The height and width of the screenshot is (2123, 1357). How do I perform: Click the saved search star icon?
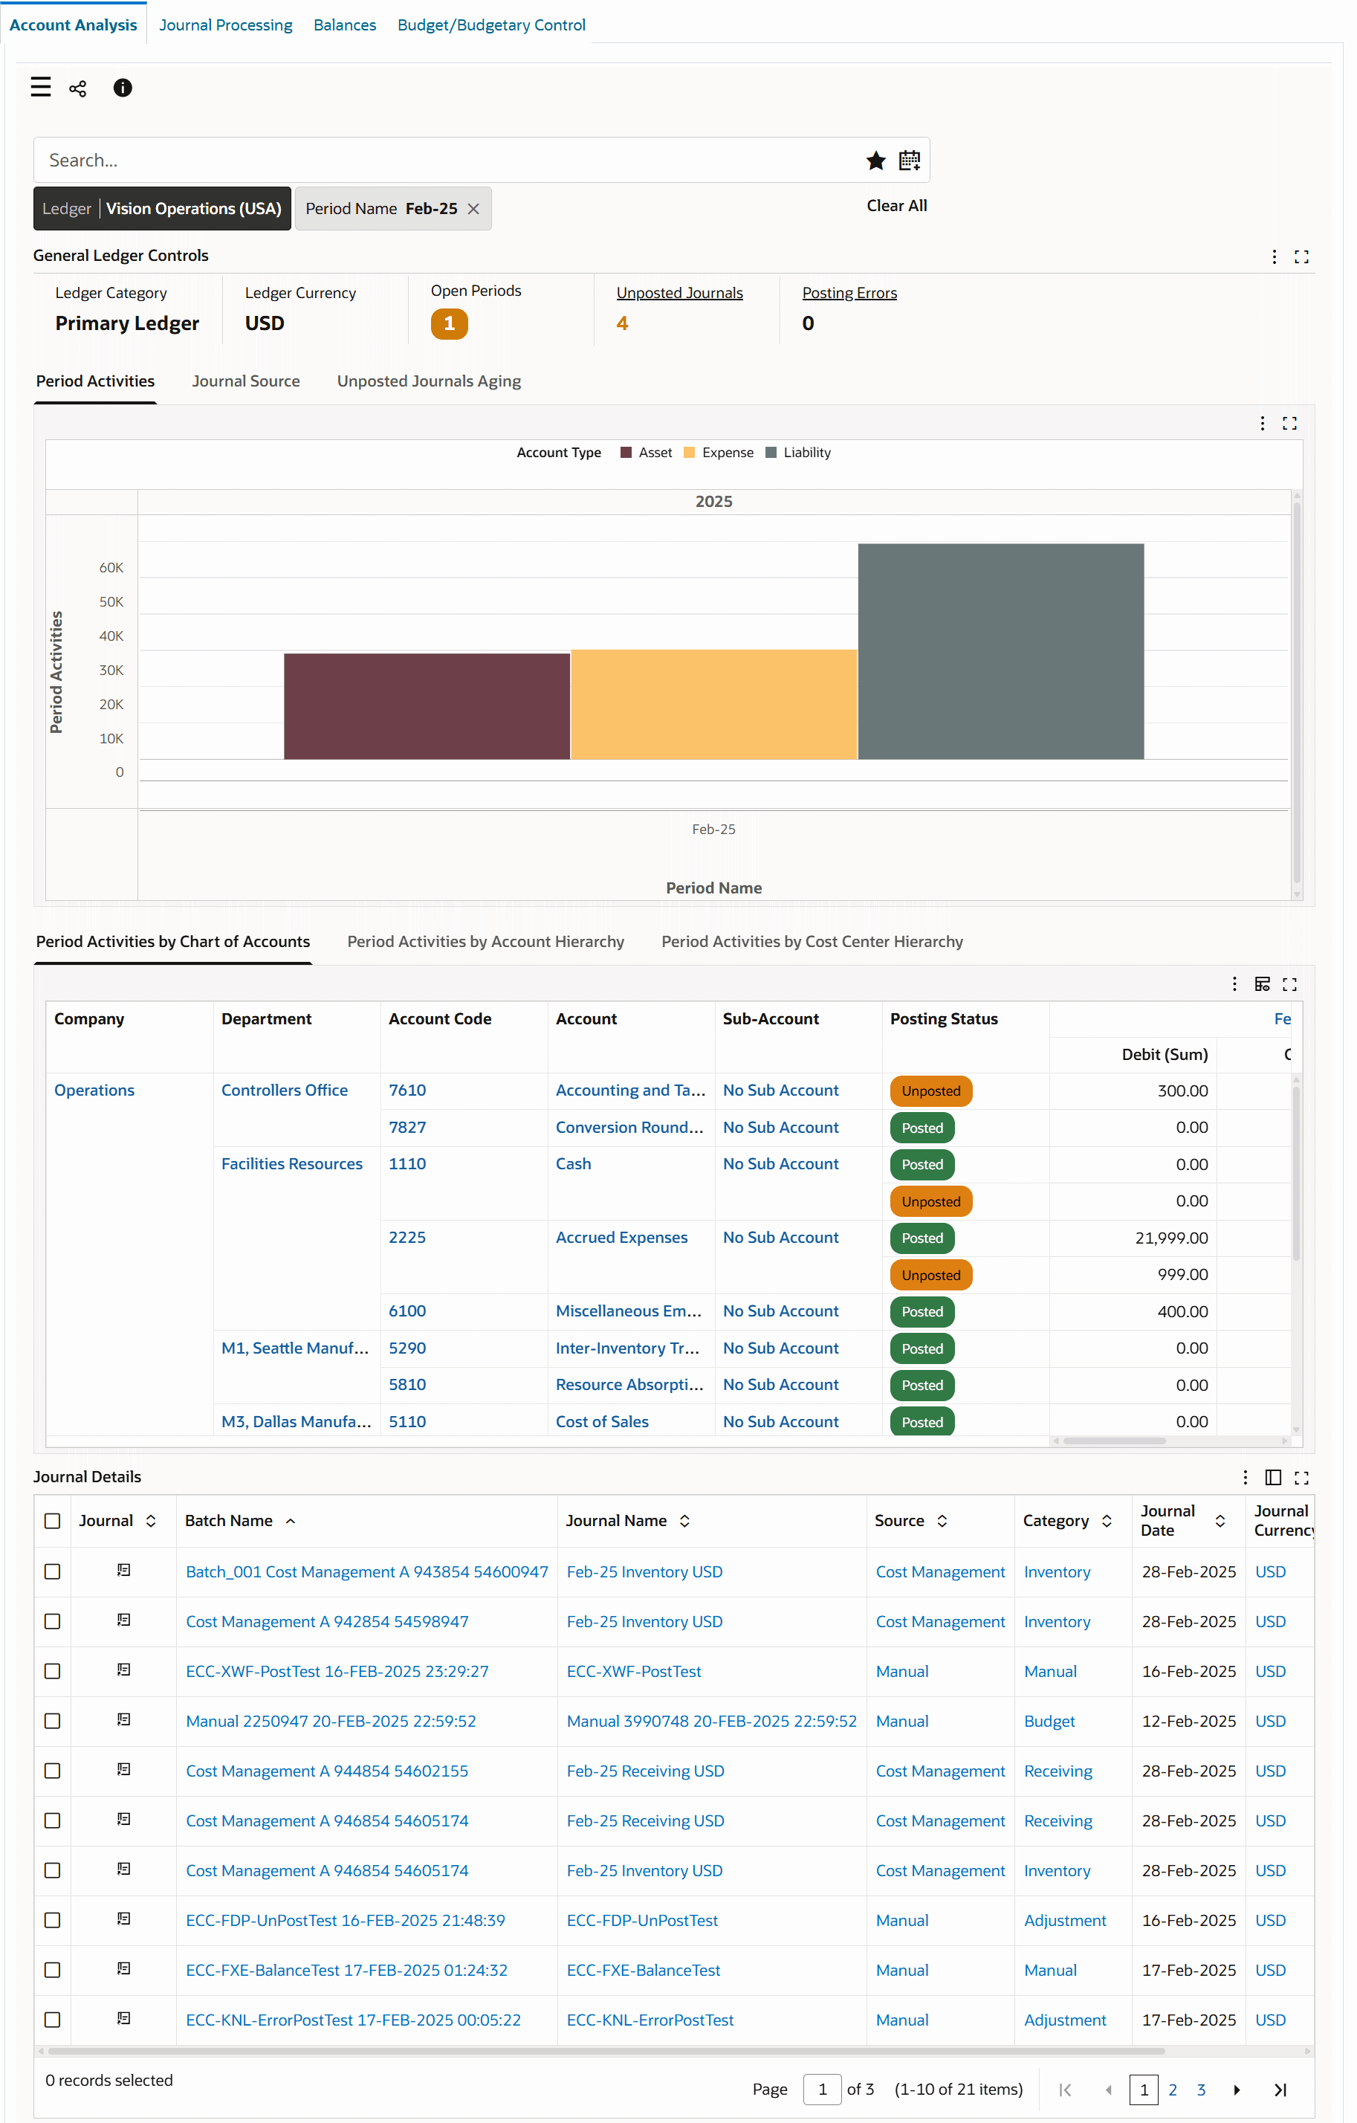coord(875,160)
